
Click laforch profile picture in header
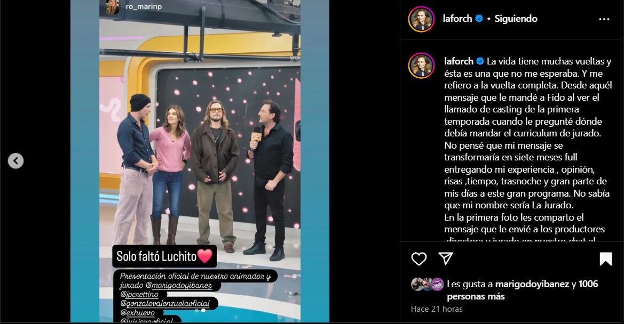point(421,19)
